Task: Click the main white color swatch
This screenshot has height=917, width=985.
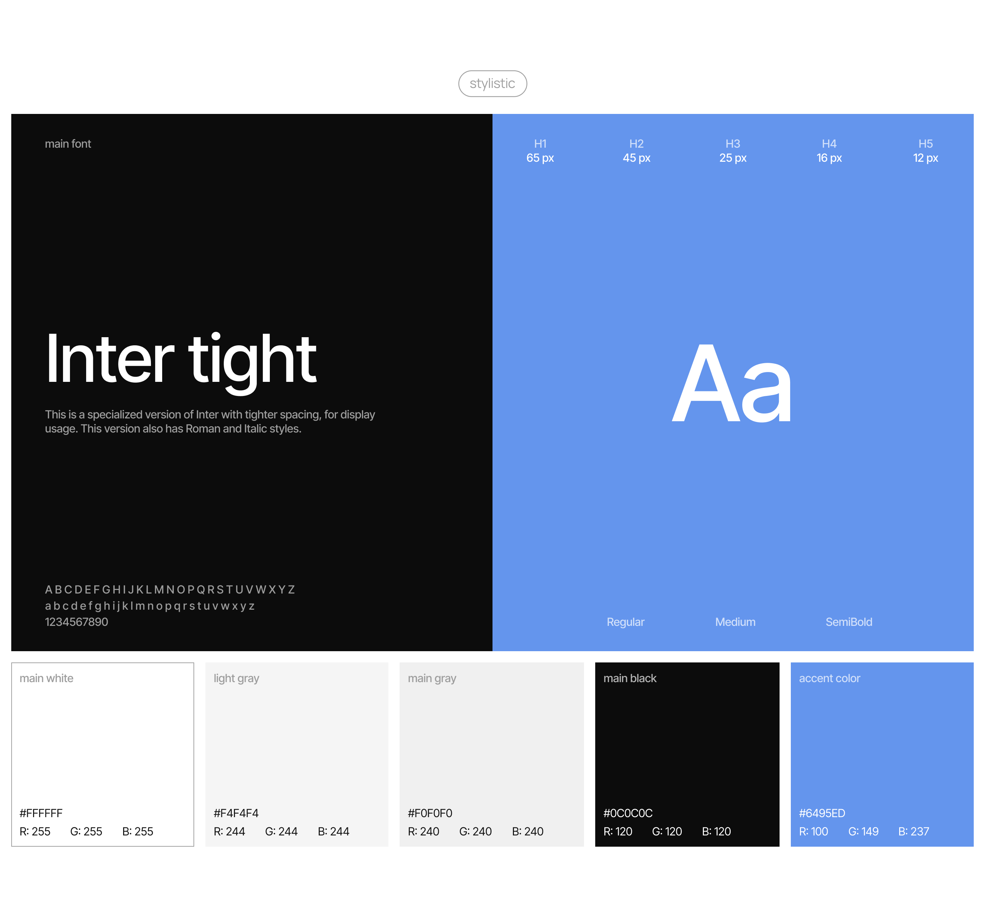Action: 103,748
